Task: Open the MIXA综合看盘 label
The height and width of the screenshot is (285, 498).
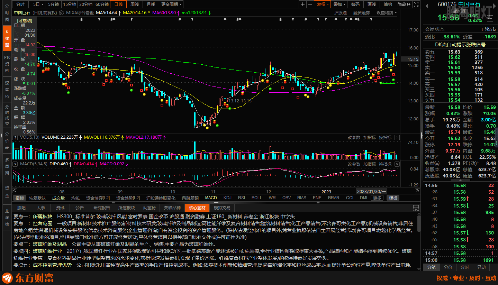Action: [x=80, y=12]
